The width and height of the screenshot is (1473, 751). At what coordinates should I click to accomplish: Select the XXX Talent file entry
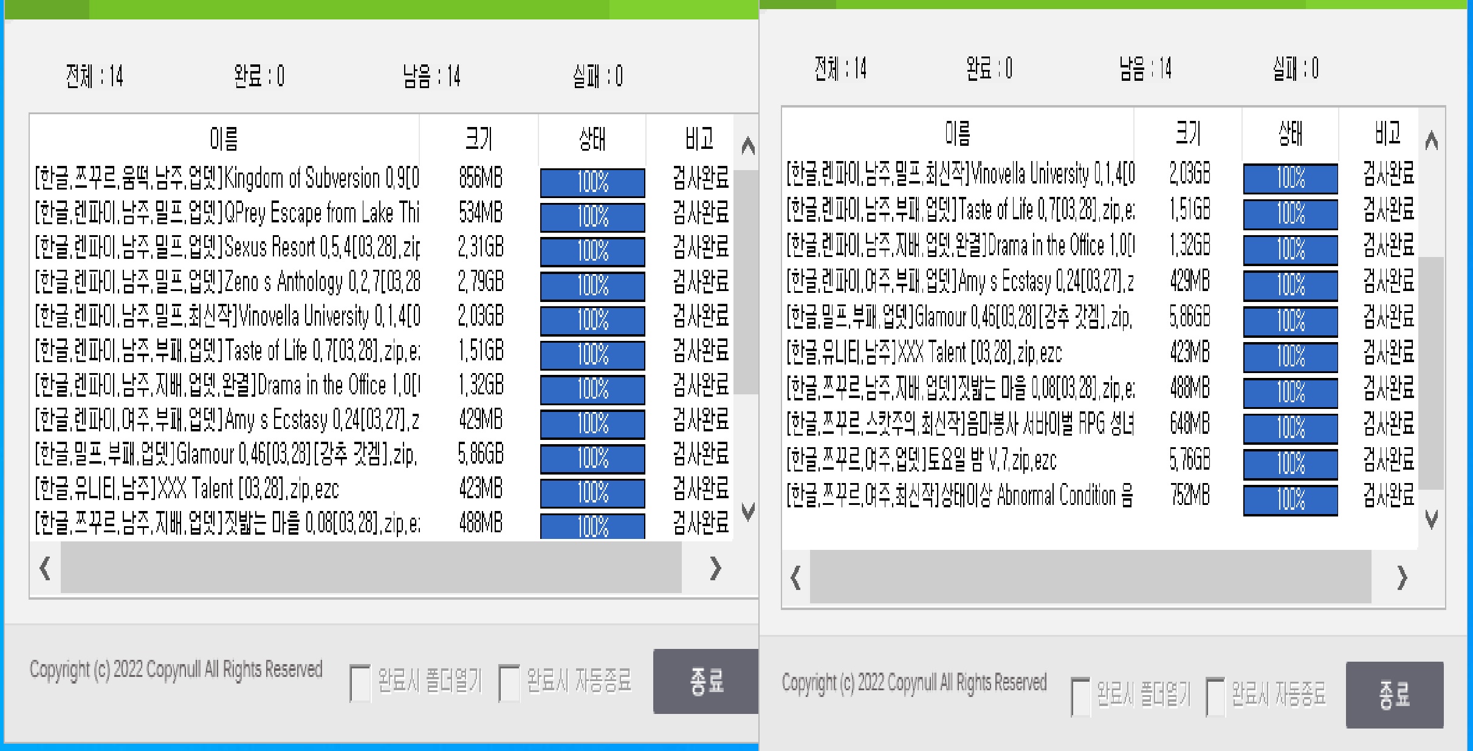coord(182,490)
